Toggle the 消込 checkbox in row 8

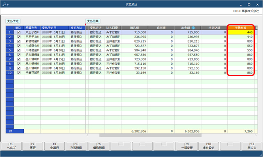[x=19, y=64]
